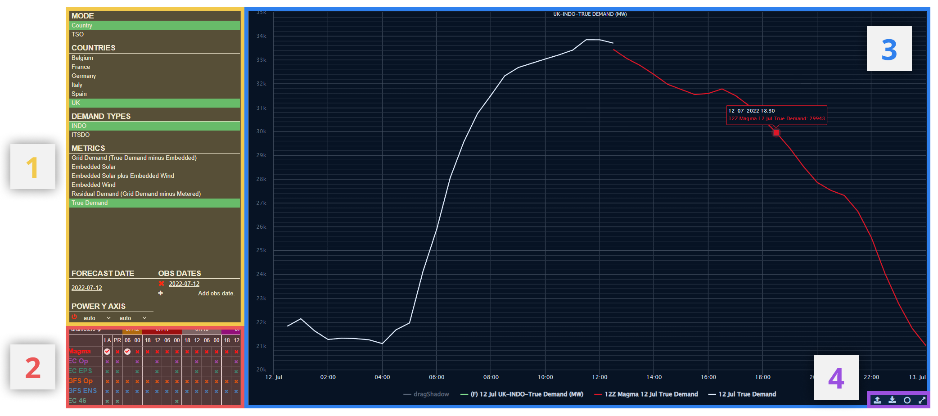Uncheck the Magma 07/12 06 checkmark
The height and width of the screenshot is (416, 938).
point(127,352)
